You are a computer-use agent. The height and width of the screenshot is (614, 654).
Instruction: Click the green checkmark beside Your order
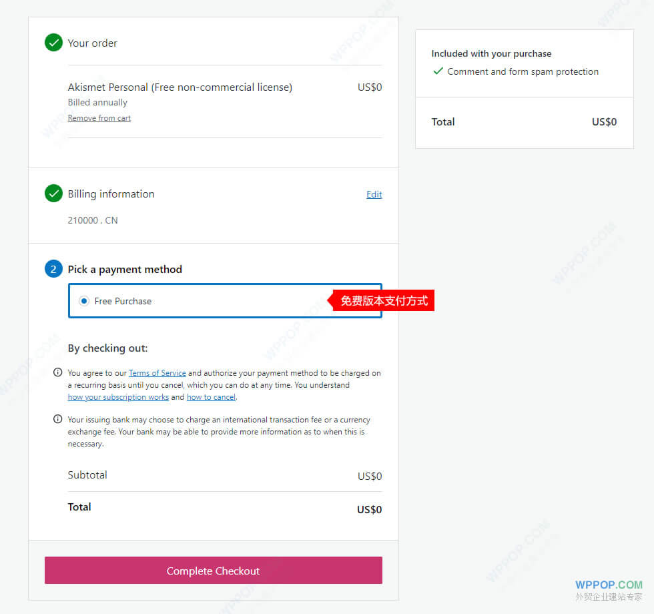(x=53, y=43)
